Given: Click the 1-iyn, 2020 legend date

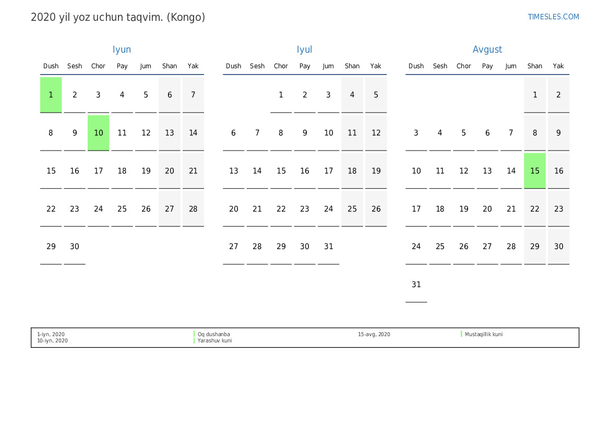Looking at the screenshot, I should click(51, 335).
